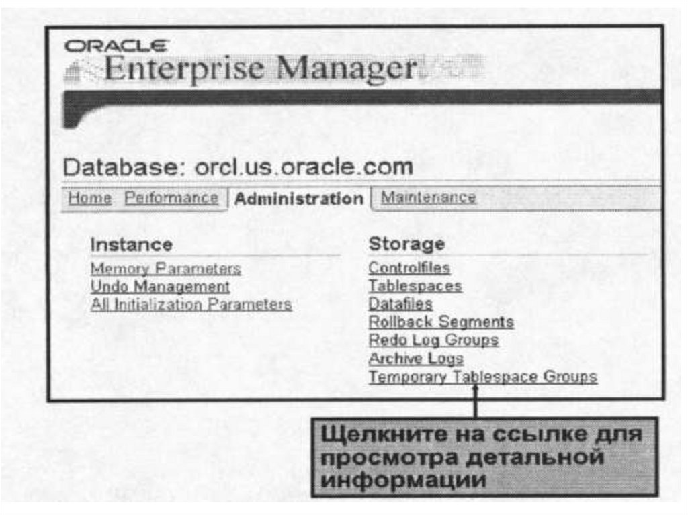Switch to the Performance tab
Screen dimensions: 688x515
(171, 198)
